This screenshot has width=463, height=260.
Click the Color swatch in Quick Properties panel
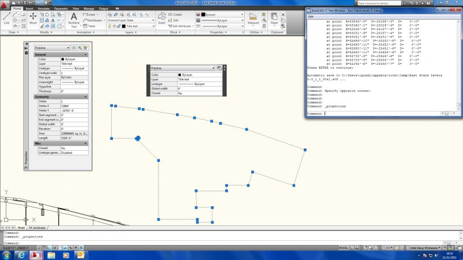179,75
